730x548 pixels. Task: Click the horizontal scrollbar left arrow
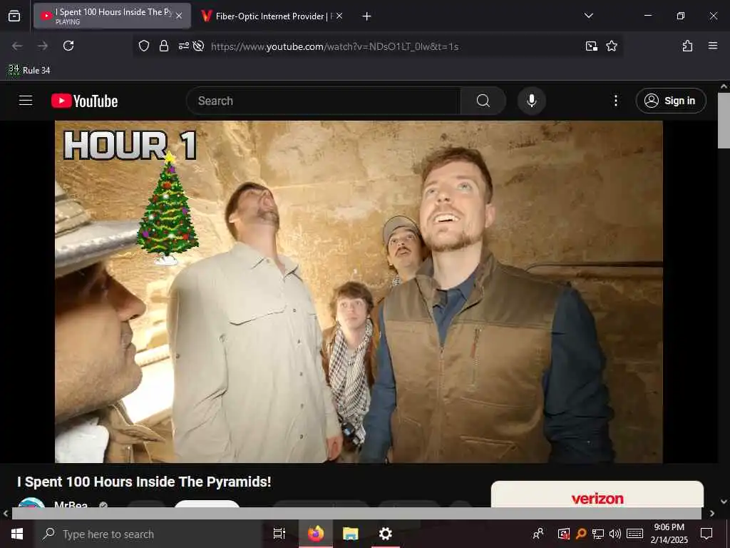(6, 514)
